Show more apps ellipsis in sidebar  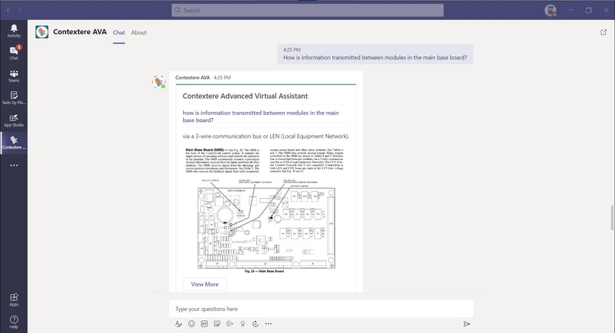pyautogui.click(x=14, y=165)
